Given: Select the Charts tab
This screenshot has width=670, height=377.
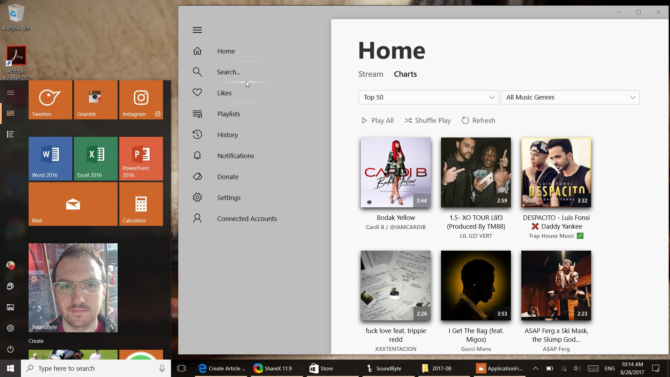Looking at the screenshot, I should point(405,74).
